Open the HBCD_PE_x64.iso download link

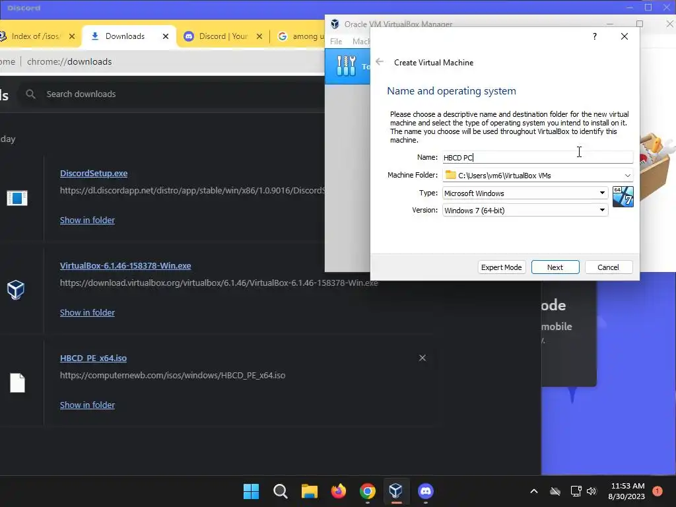click(x=93, y=358)
